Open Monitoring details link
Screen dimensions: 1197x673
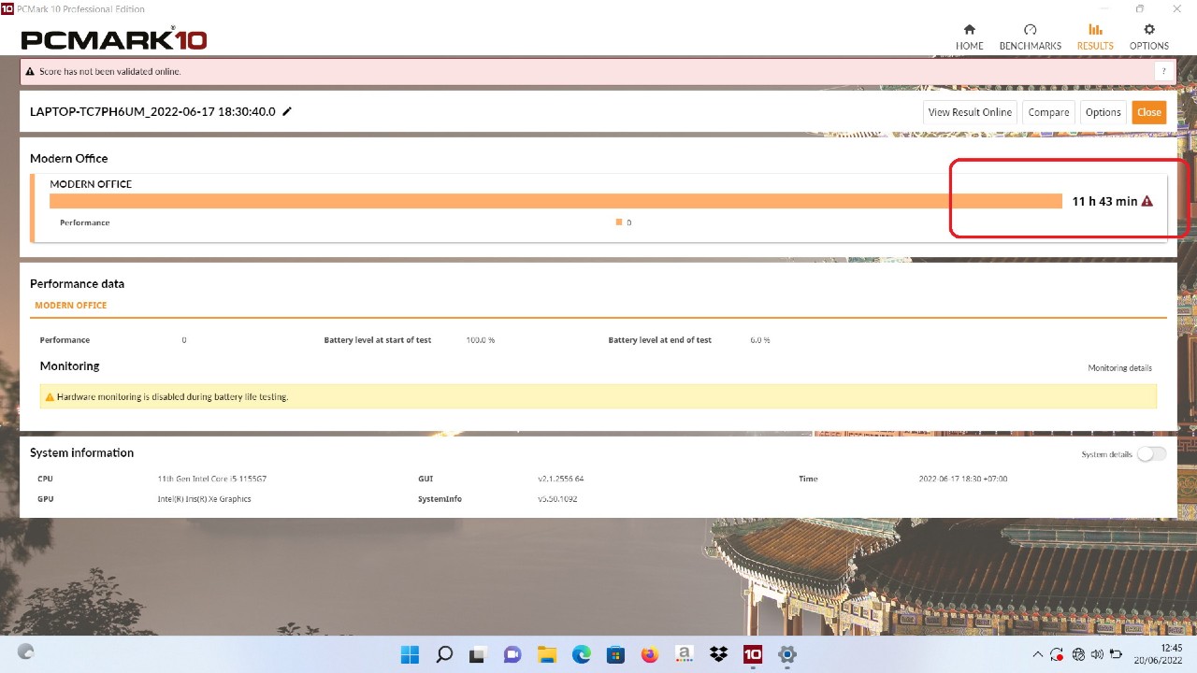(1119, 368)
